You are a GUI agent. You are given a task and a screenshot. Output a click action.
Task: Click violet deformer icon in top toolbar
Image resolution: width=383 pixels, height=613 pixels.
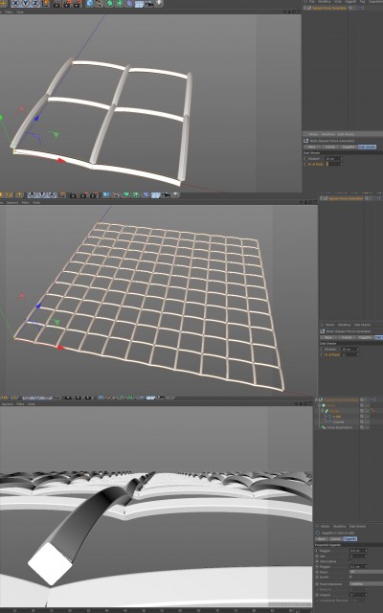tap(129, 4)
